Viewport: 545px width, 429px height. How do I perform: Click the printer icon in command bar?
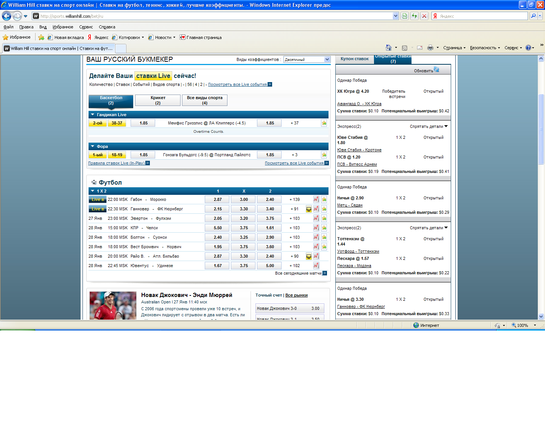tap(430, 48)
